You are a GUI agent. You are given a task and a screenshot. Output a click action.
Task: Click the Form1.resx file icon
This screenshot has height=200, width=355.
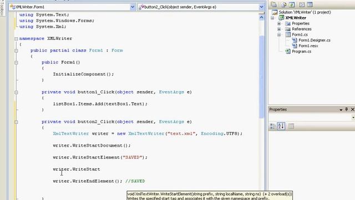295,46
